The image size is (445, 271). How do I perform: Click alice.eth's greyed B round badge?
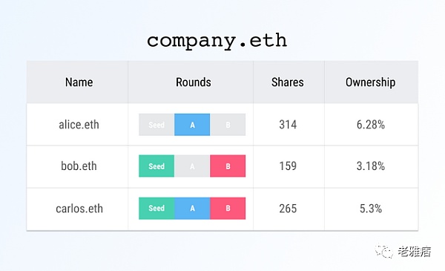click(x=228, y=125)
